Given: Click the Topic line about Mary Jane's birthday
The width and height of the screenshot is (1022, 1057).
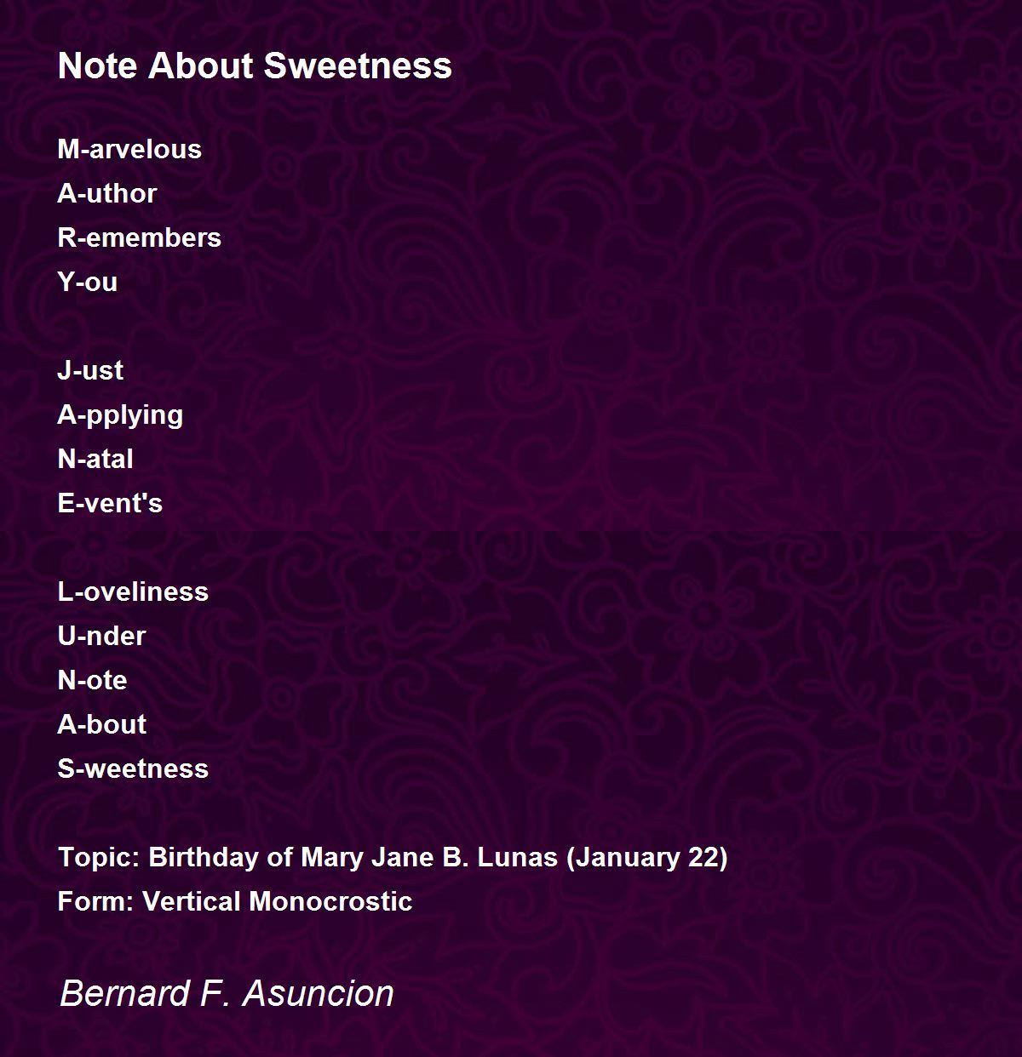Looking at the screenshot, I should pos(393,857).
